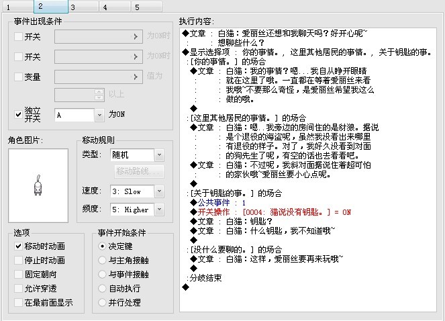Tick the 变量 condition checkbox

pyautogui.click(x=18, y=77)
